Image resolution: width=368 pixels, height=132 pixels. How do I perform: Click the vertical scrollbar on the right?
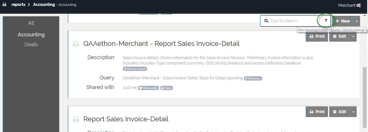365,96
